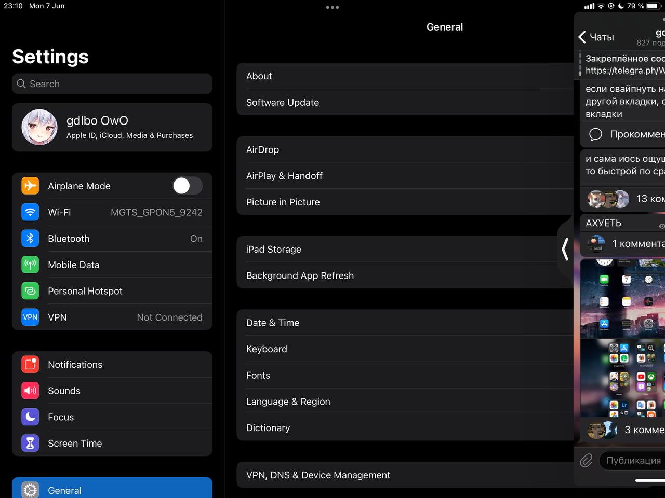Open the Mobile Data settings row
The width and height of the screenshot is (665, 498).
pyautogui.click(x=112, y=265)
